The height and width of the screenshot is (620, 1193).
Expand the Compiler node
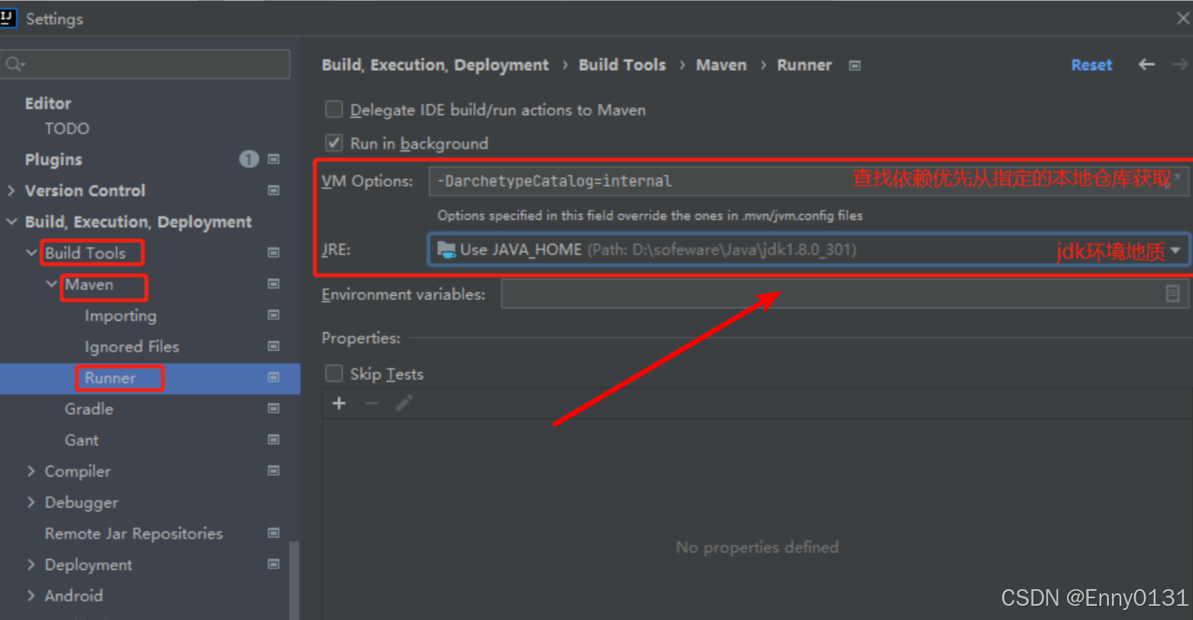(32, 471)
